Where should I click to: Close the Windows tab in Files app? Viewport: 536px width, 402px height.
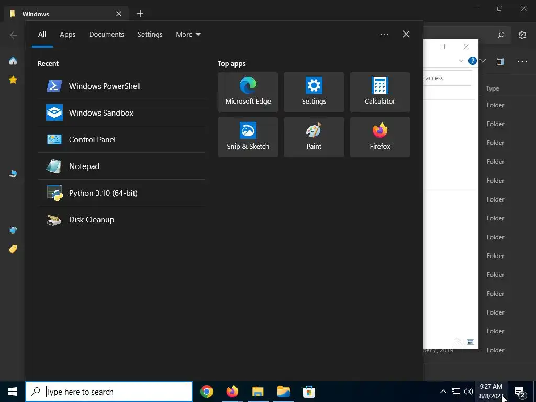[x=119, y=14]
